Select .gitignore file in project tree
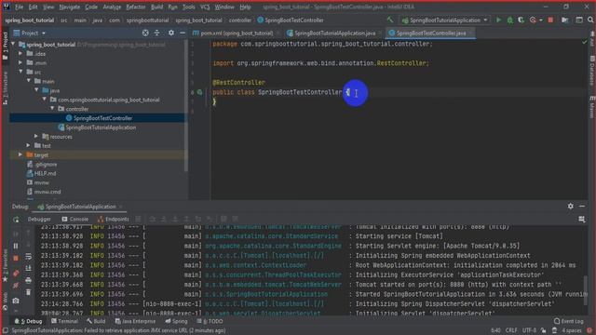 (x=46, y=164)
